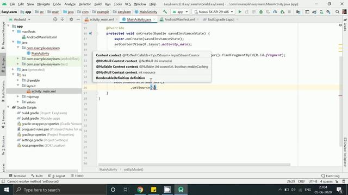Open the Build tool window
348x195 pixels.
point(37,175)
